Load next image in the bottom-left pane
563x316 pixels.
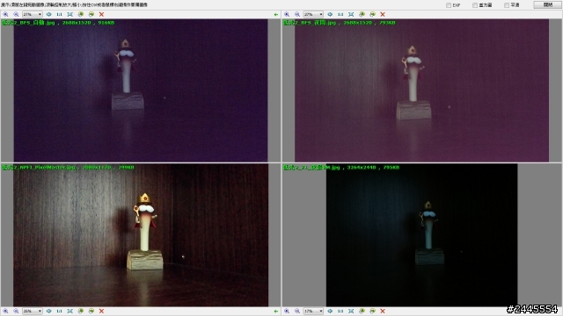tap(91, 311)
